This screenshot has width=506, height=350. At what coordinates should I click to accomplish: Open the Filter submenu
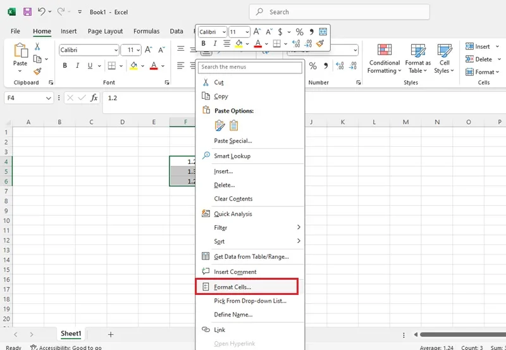250,227
